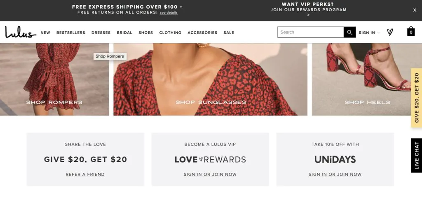Viewport: 422px width, 198px height.
Task: Open the rewards program arrow
Action: 308,15
